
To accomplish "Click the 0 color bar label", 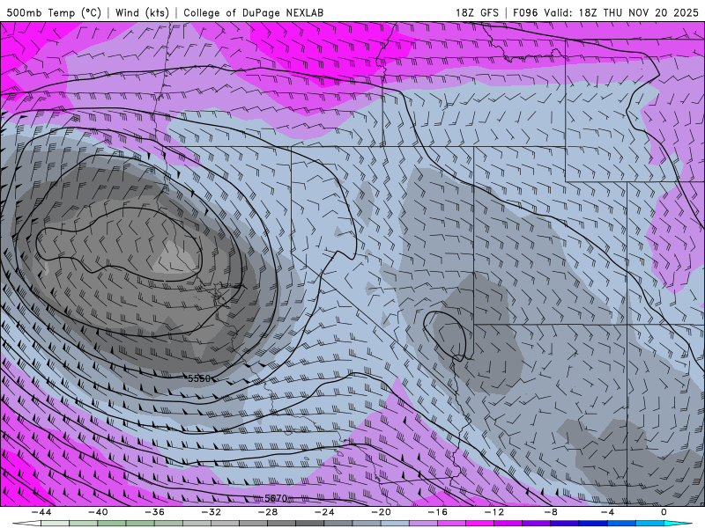I will tap(664, 512).
